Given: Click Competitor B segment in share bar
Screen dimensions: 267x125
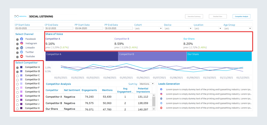Looking at the screenshot, I should pos(152,56).
